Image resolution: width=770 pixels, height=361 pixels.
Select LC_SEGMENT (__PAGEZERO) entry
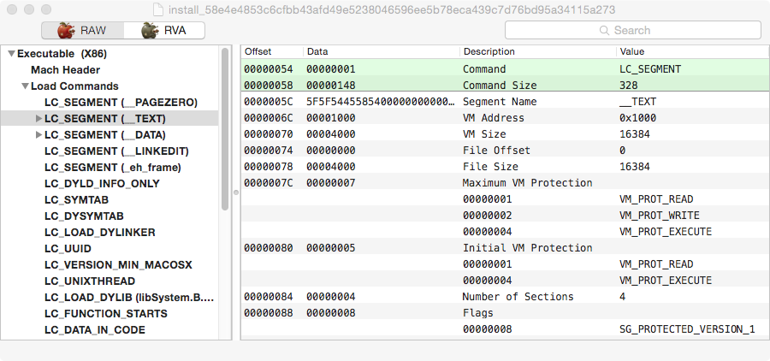121,103
